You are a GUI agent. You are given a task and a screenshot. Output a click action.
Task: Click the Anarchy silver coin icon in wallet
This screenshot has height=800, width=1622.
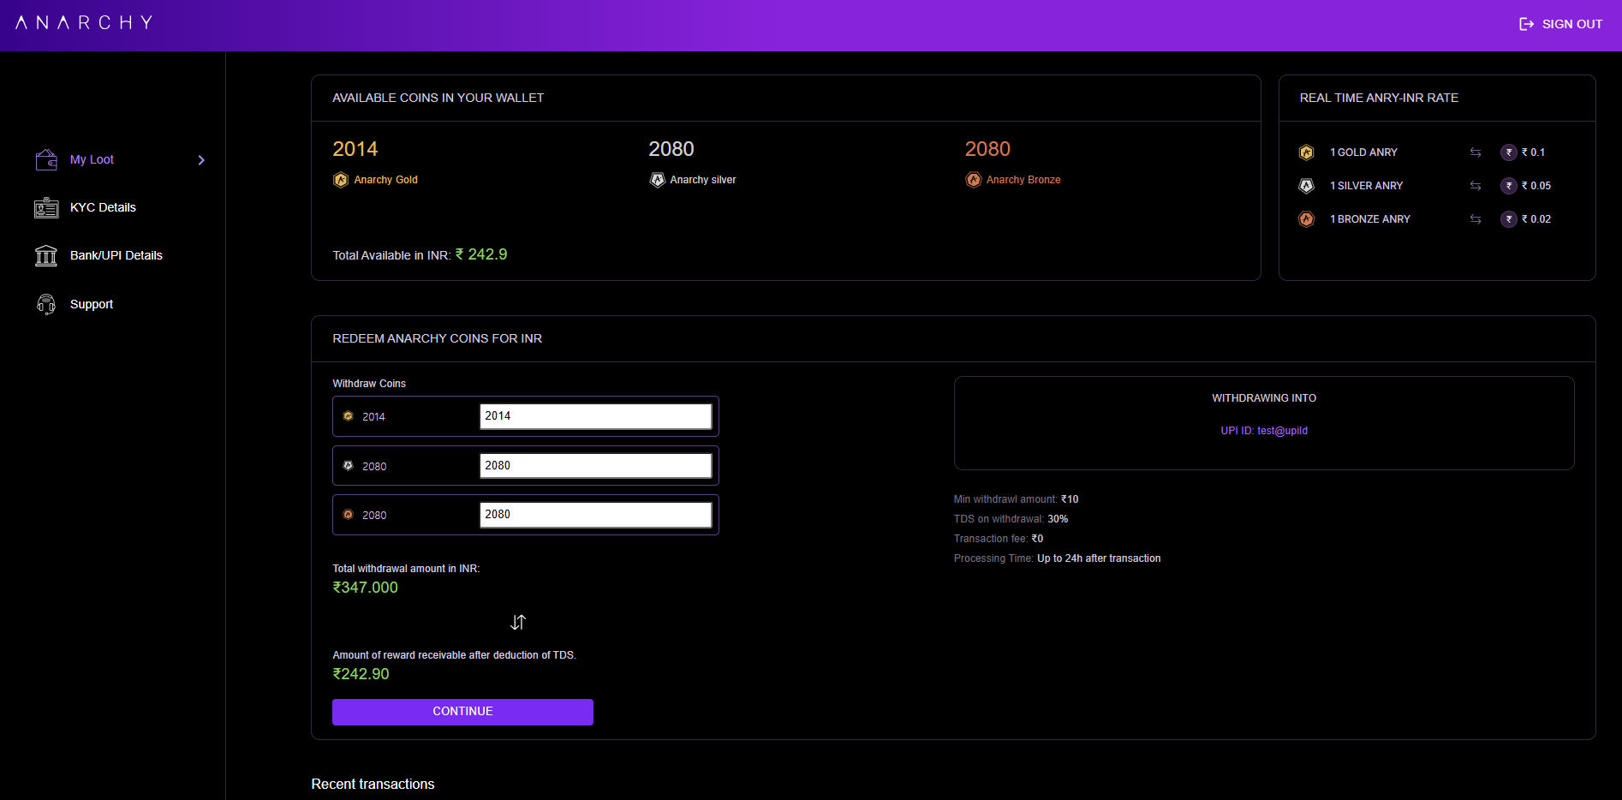tap(657, 180)
